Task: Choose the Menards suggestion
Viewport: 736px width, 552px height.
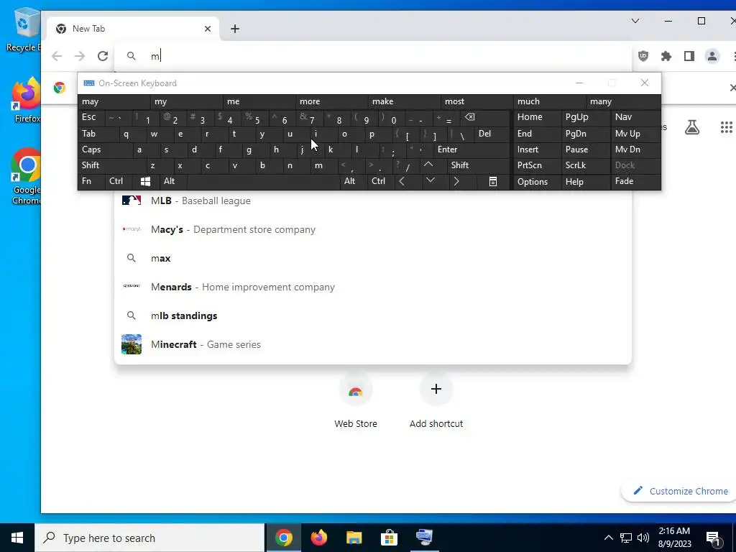Action: tap(373, 287)
